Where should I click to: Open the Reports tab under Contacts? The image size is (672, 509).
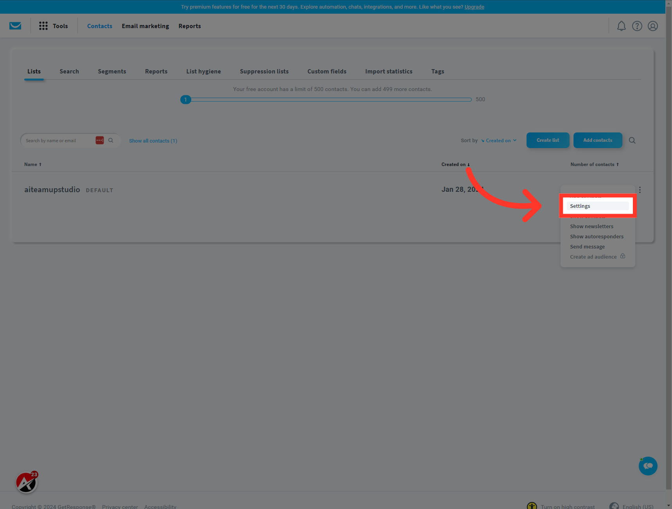[x=156, y=71]
